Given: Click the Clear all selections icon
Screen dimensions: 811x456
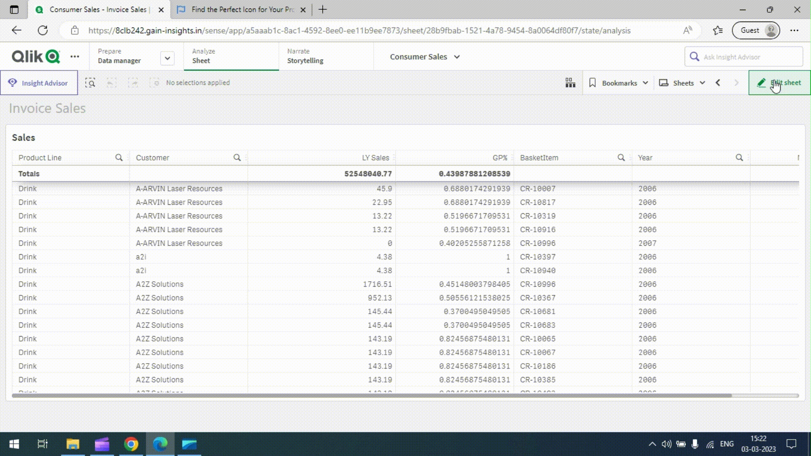Looking at the screenshot, I should pyautogui.click(x=155, y=83).
